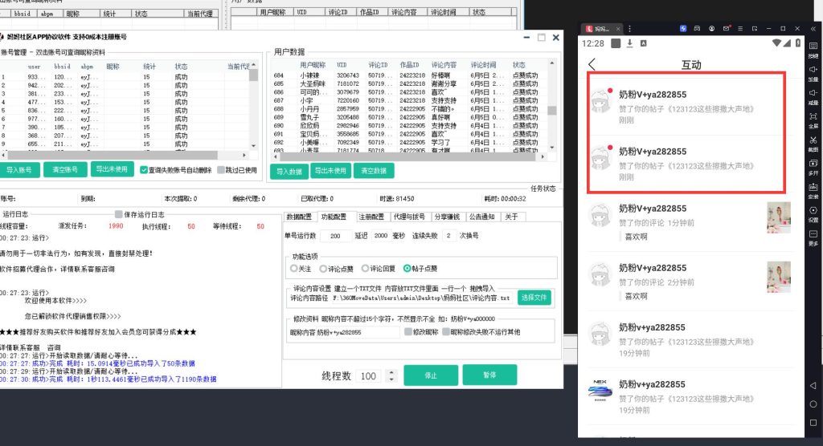Viewport: 823px width, 446px height.
Task: Open the 多开 multi-instance icon
Action: [813, 165]
